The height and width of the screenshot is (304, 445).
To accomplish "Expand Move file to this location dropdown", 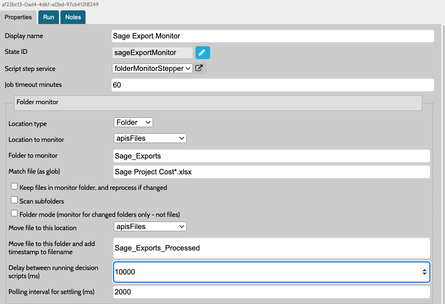I will pos(150,226).
